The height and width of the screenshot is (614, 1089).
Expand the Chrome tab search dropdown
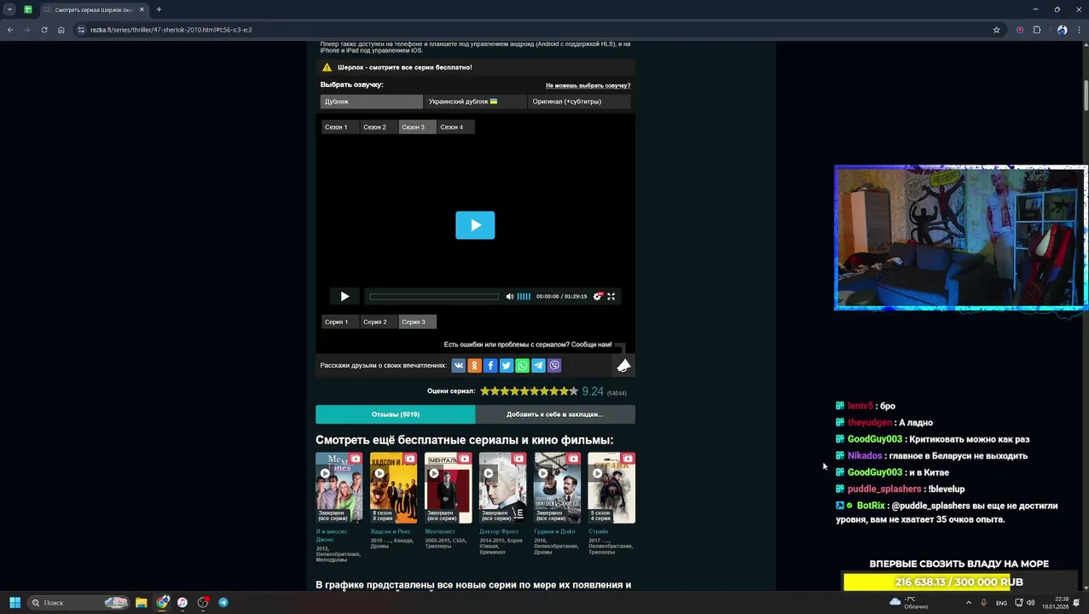[9, 9]
